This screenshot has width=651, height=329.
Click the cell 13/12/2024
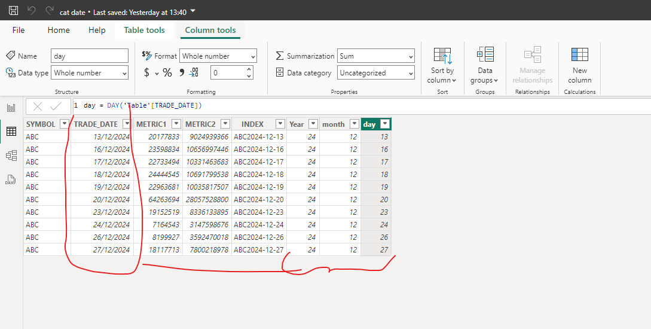click(101, 136)
